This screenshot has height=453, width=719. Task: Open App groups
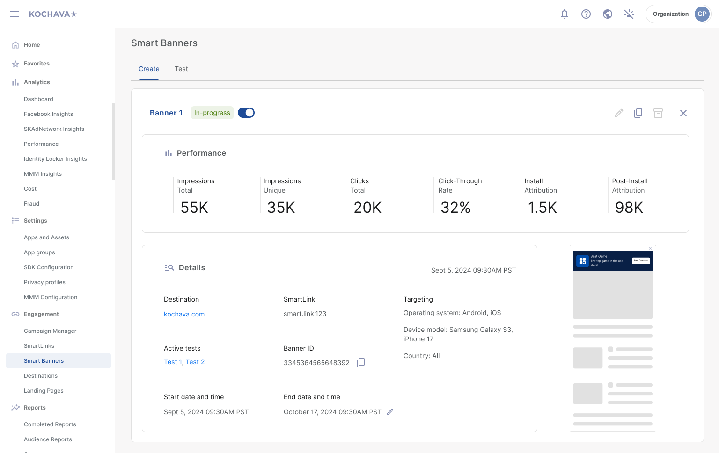coord(39,252)
